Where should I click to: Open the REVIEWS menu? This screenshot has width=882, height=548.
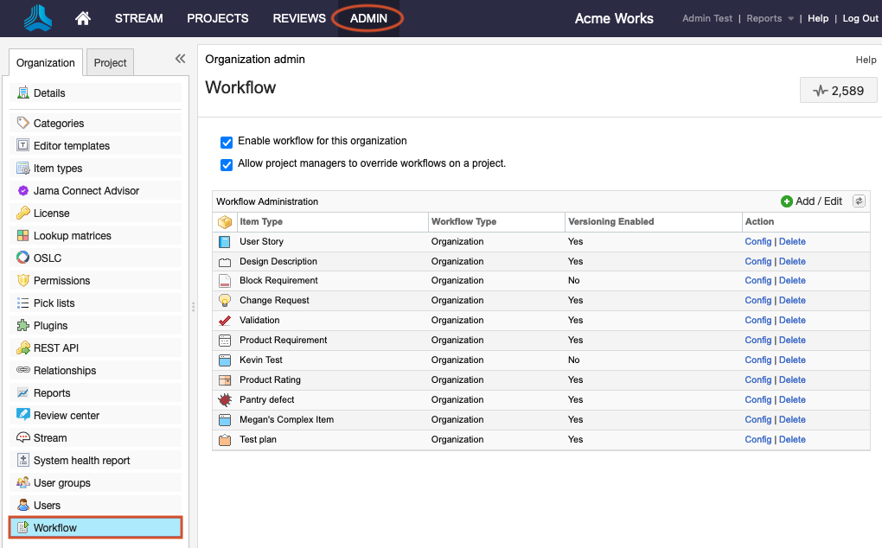[299, 18]
